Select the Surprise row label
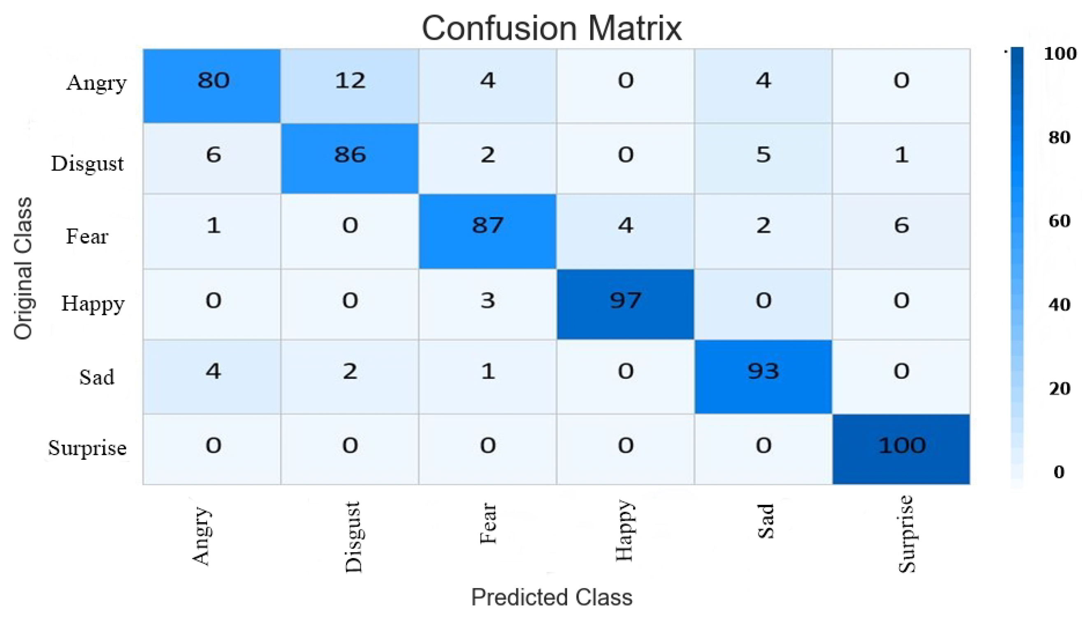 87,448
